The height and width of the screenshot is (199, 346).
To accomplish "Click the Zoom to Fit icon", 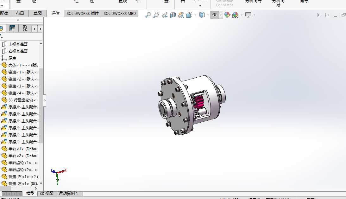I will (x=148, y=15).
